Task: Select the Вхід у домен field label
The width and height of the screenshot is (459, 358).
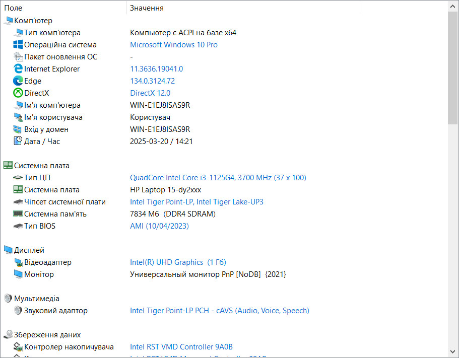Action: pos(46,129)
